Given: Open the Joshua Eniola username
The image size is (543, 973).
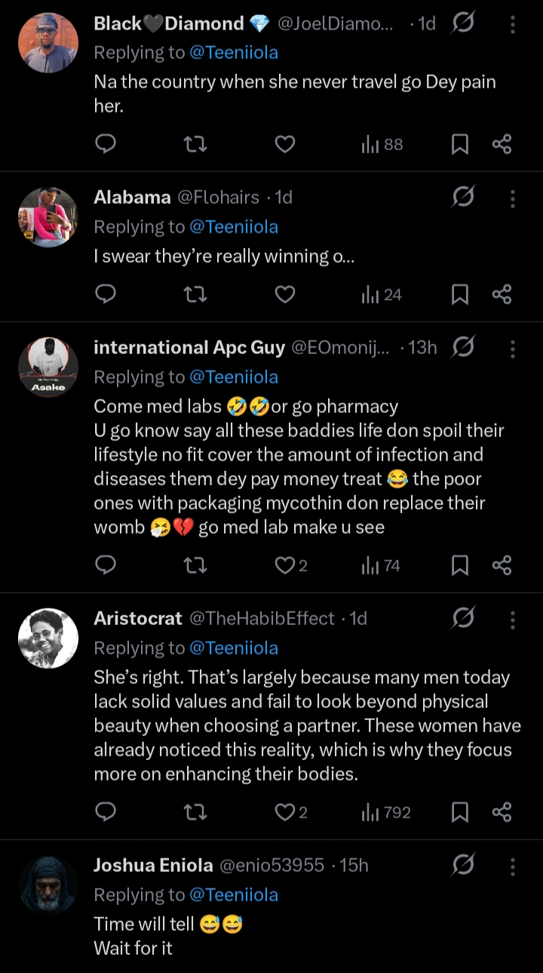Looking at the screenshot, I should [x=152, y=865].
